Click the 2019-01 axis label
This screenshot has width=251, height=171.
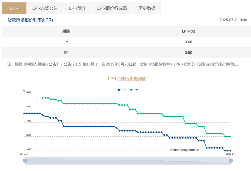click(x=24, y=154)
